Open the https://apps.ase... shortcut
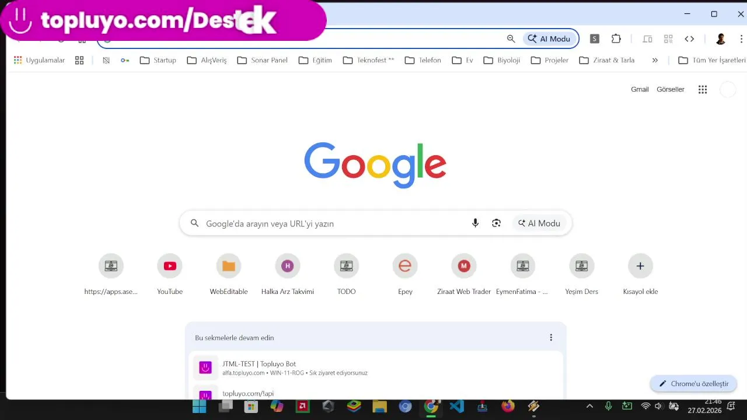The image size is (747, 420). (111, 275)
